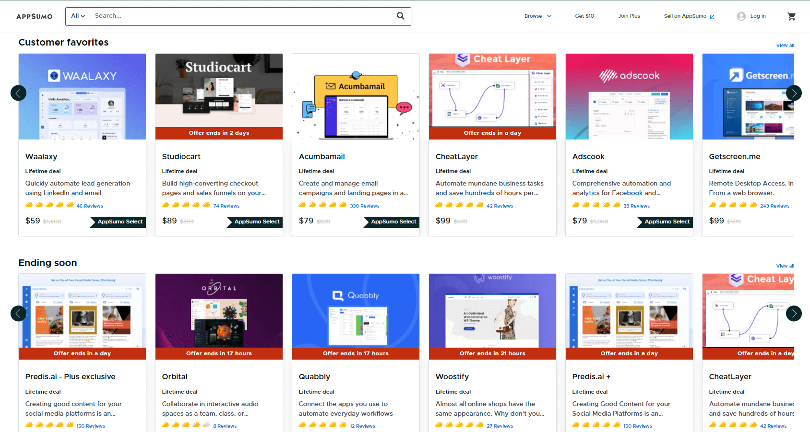Screen dimensions: 810x432
Task: Open the Waalaxy product thumbnail
Action: click(82, 96)
